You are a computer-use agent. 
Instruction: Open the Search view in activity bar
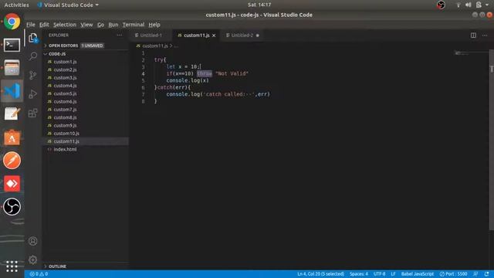[32, 56]
